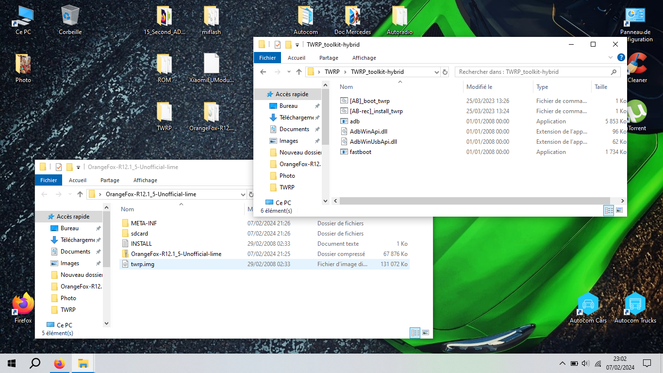This screenshot has height=373, width=663.
Task: Open notification center in taskbar
Action: click(x=647, y=363)
